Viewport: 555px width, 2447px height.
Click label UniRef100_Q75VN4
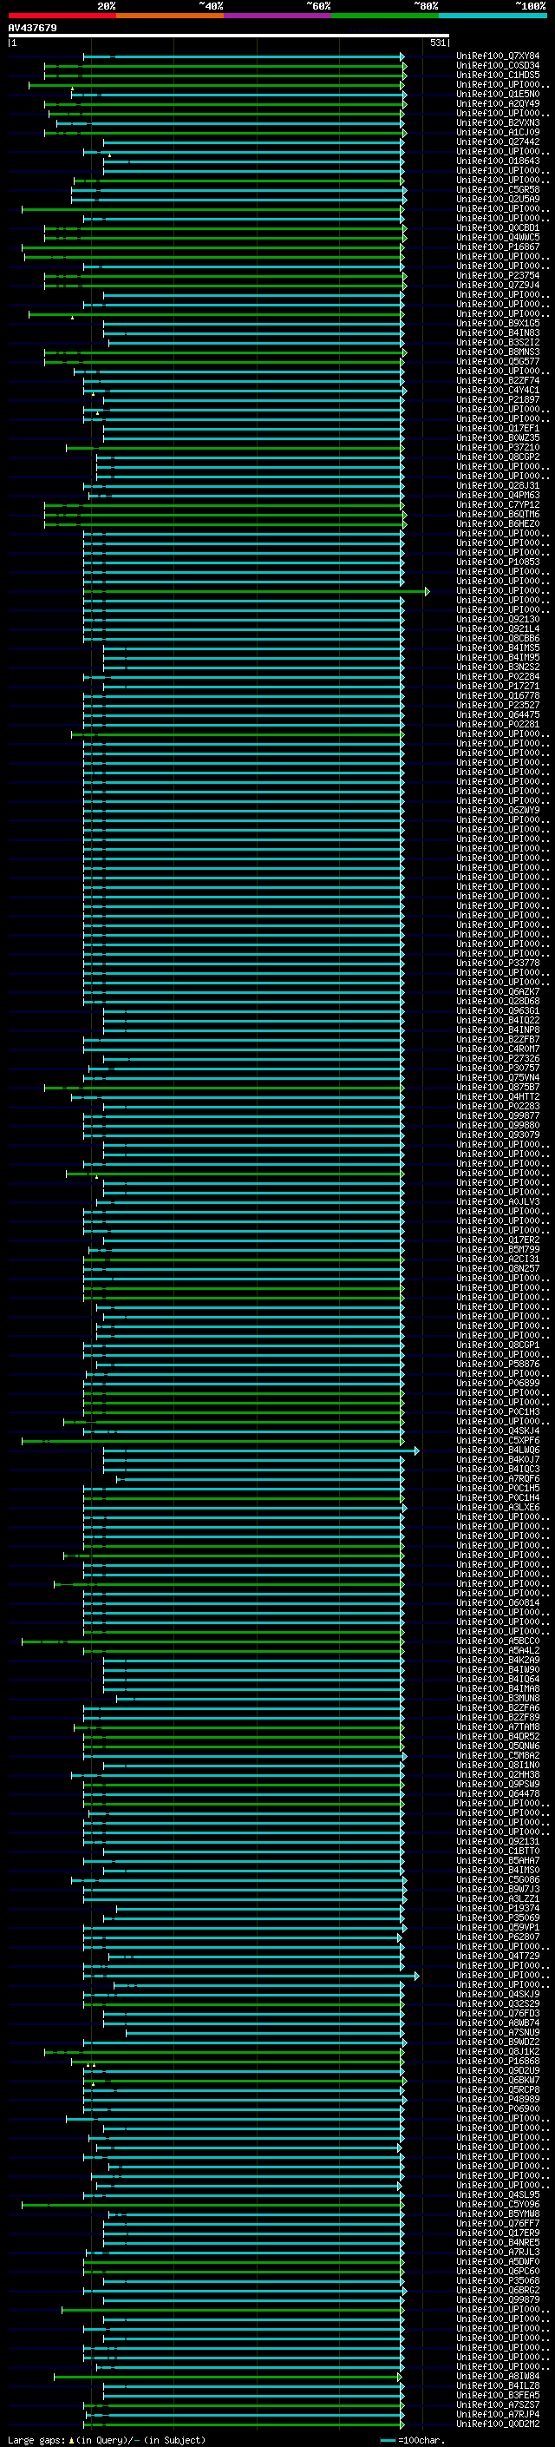coord(498,1077)
